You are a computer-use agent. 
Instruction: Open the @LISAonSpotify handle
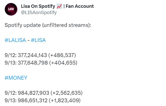coord(39,13)
